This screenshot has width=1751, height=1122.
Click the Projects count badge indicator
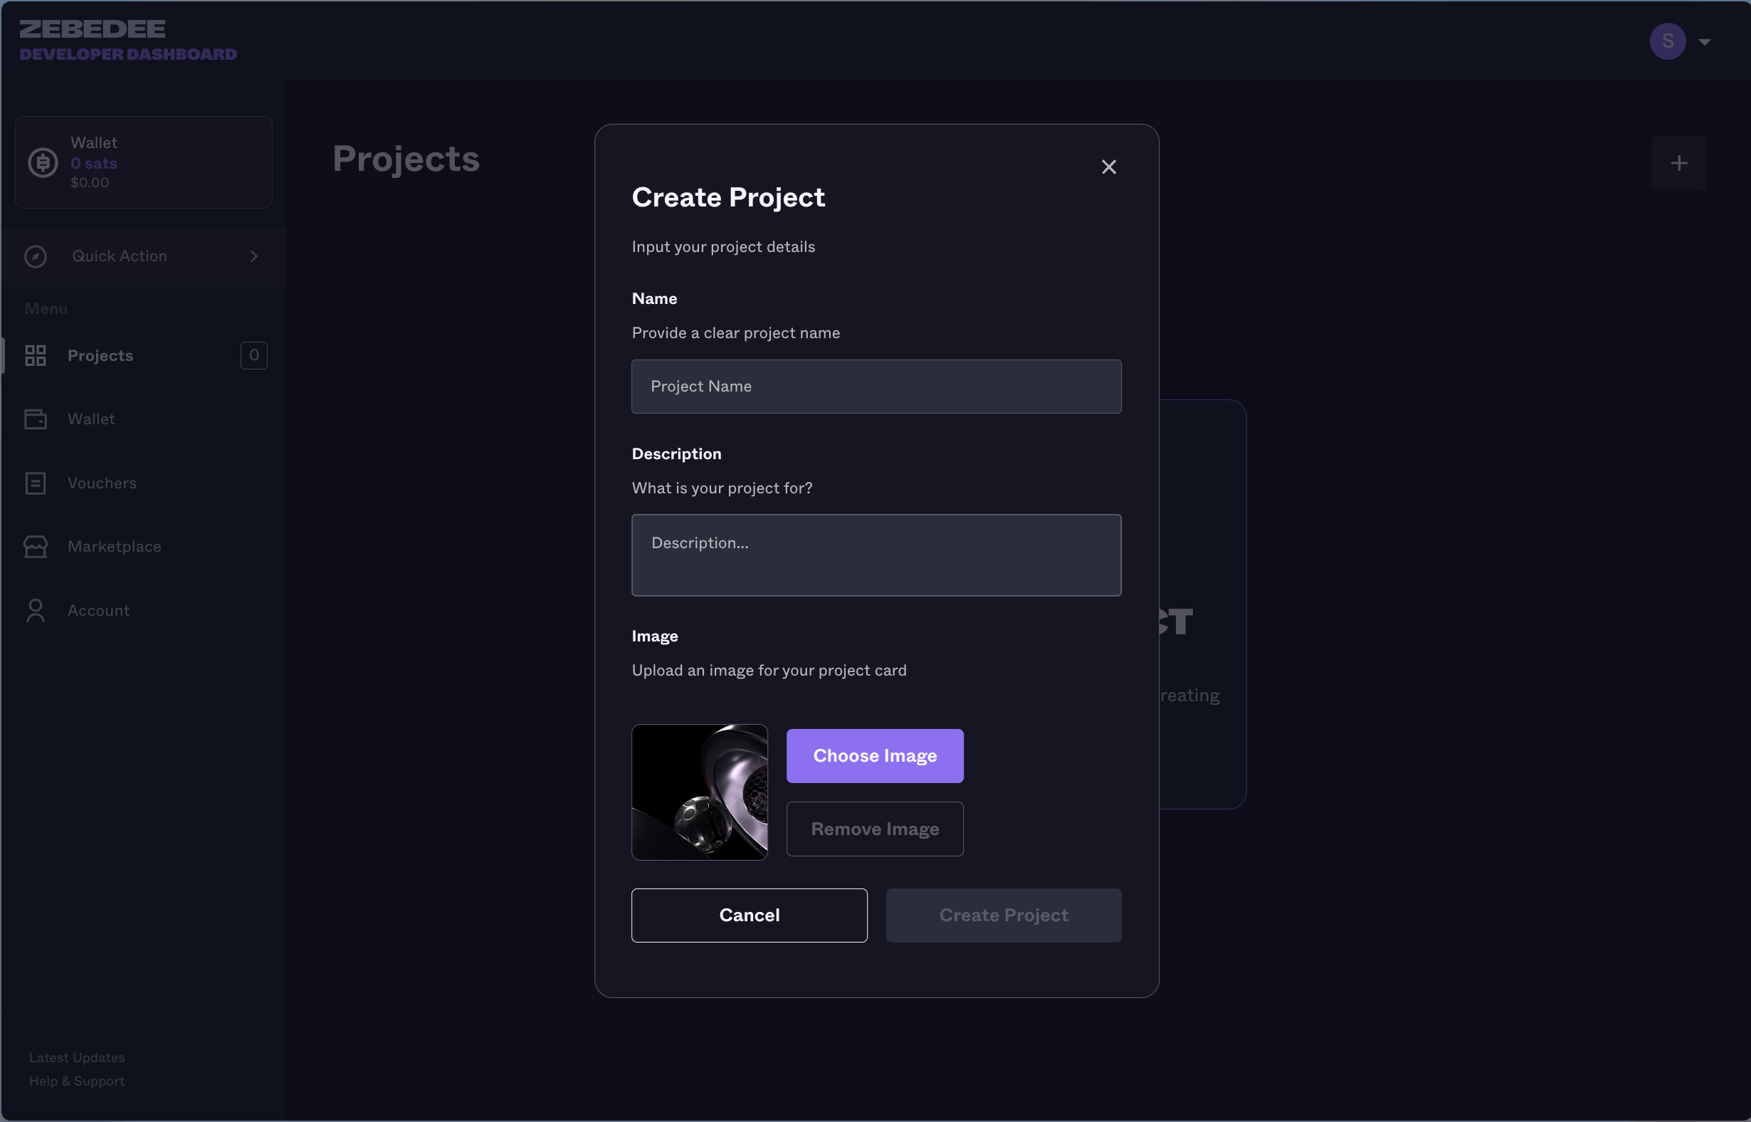point(253,355)
